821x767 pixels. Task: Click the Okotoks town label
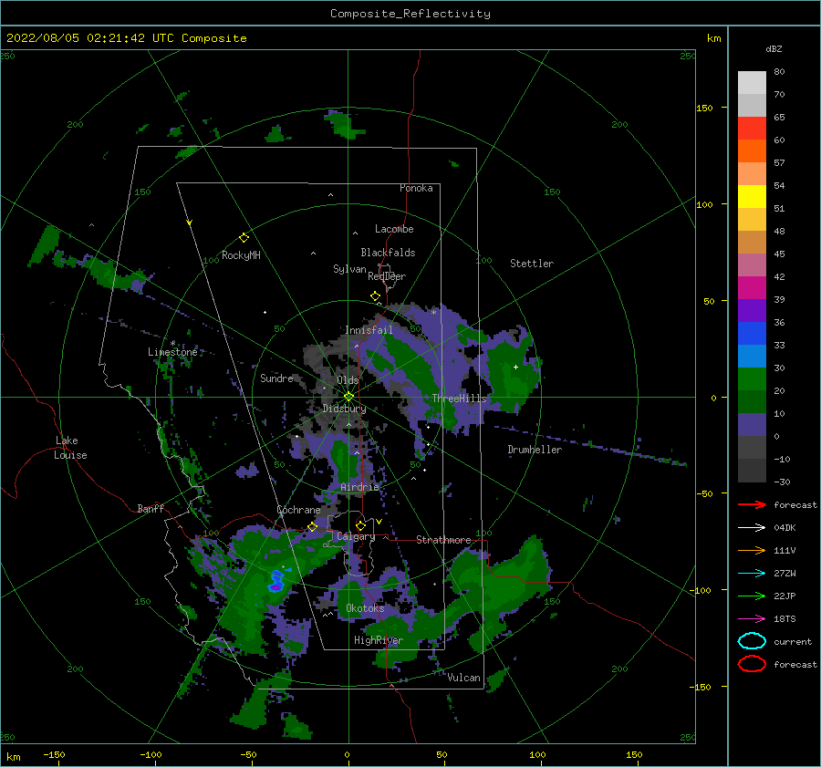pos(365,608)
